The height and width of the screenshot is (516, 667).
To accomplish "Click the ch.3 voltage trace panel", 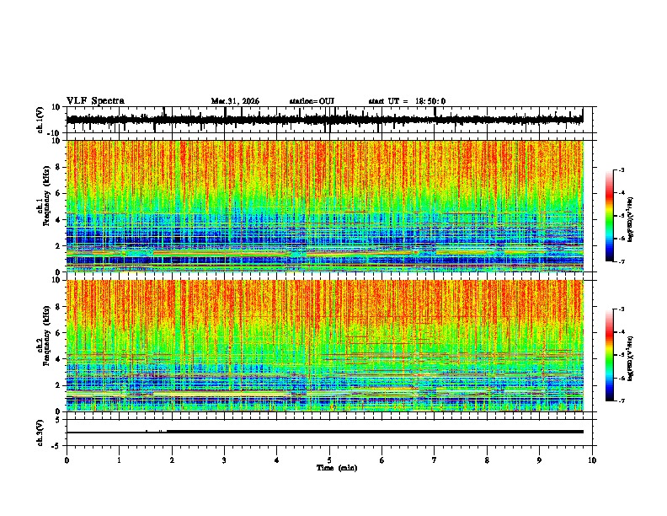I will coord(331,433).
